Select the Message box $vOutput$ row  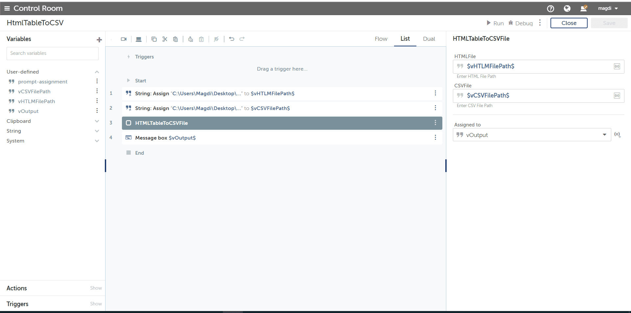tap(282, 138)
